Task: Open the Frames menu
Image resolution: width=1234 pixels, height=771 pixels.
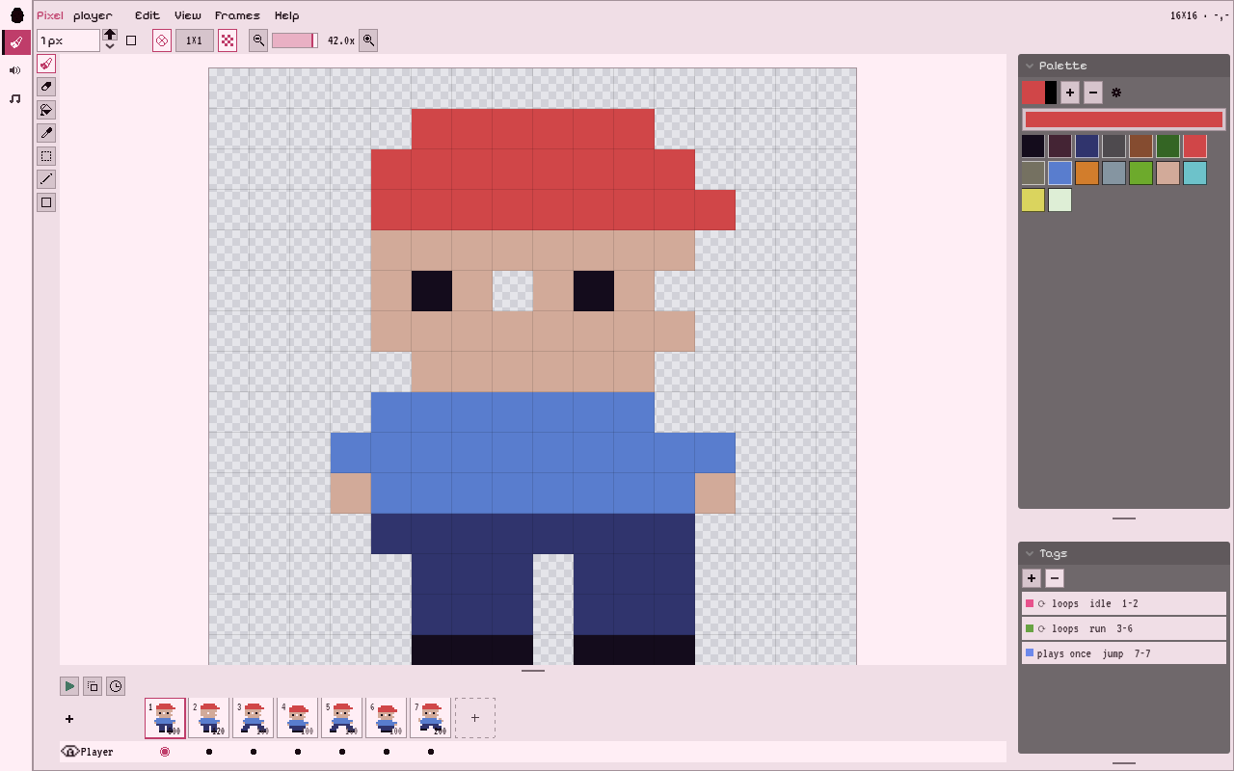Action: (x=237, y=15)
